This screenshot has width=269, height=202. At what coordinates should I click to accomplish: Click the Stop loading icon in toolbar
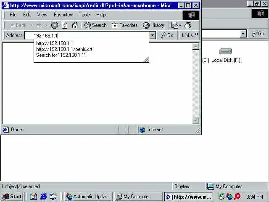click(x=55, y=25)
